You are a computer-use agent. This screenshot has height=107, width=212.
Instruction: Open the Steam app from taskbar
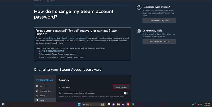(123, 104)
